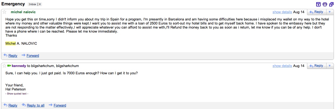Image resolution: width=336 pixels, height=109 pixels.
Task: Open dropdown arrow next to first Reply button
Action: (x=329, y=12)
